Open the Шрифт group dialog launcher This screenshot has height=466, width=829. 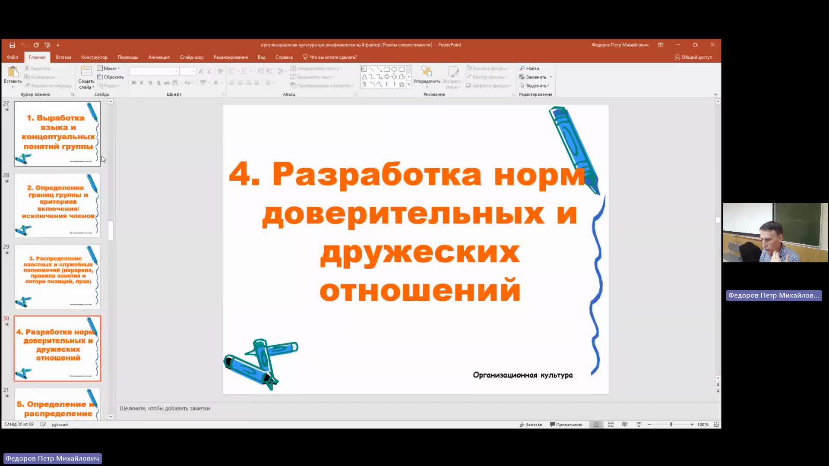(x=223, y=94)
